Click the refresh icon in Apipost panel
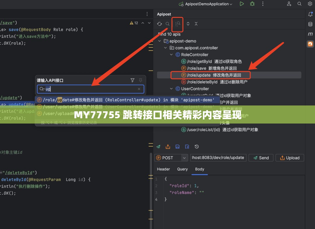315x229 pixels. [160, 24]
